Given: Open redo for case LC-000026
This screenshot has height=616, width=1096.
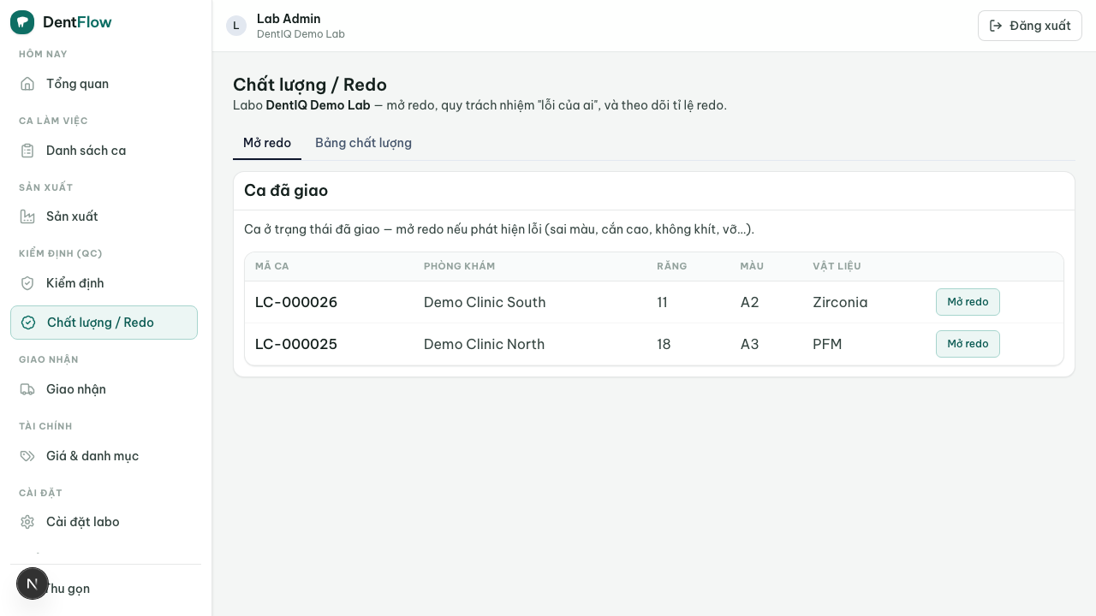Looking at the screenshot, I should click(968, 302).
